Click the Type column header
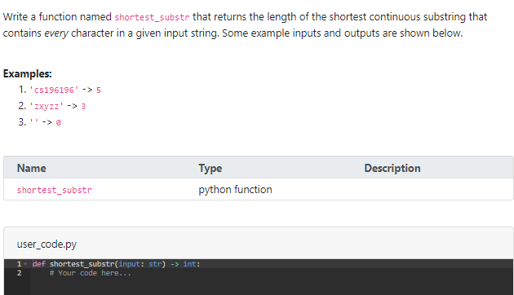 210,168
